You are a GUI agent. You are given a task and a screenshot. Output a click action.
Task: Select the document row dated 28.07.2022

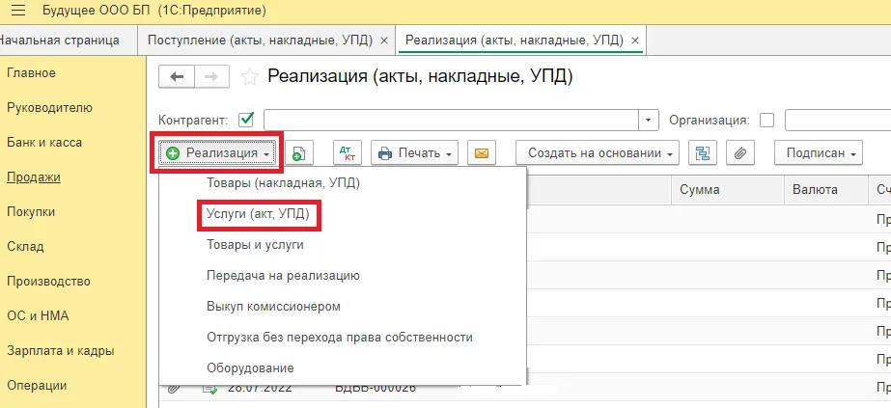(525, 389)
